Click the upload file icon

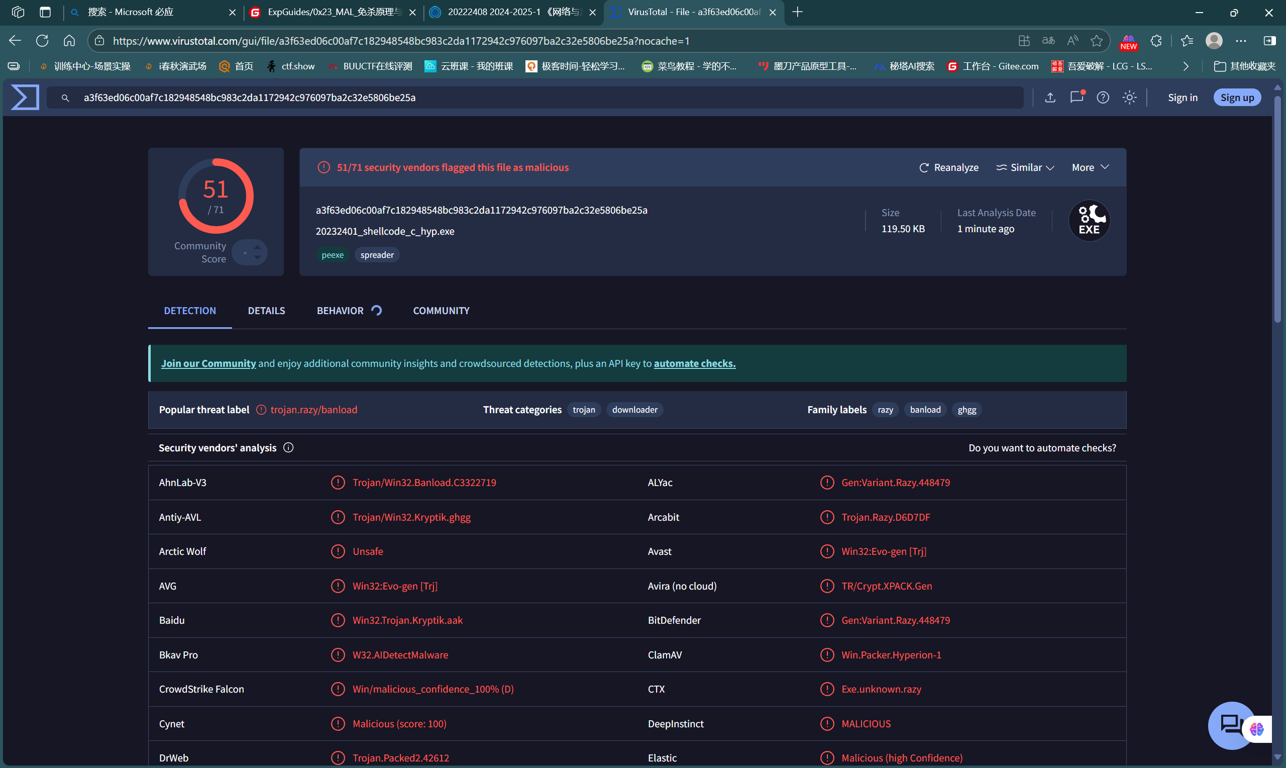click(x=1050, y=98)
